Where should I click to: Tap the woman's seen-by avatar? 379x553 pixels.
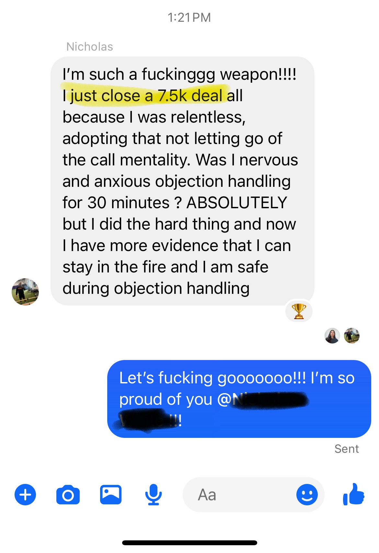[x=332, y=336]
